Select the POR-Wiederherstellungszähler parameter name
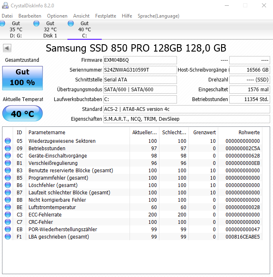The image size is (273, 277). [x=63, y=229]
